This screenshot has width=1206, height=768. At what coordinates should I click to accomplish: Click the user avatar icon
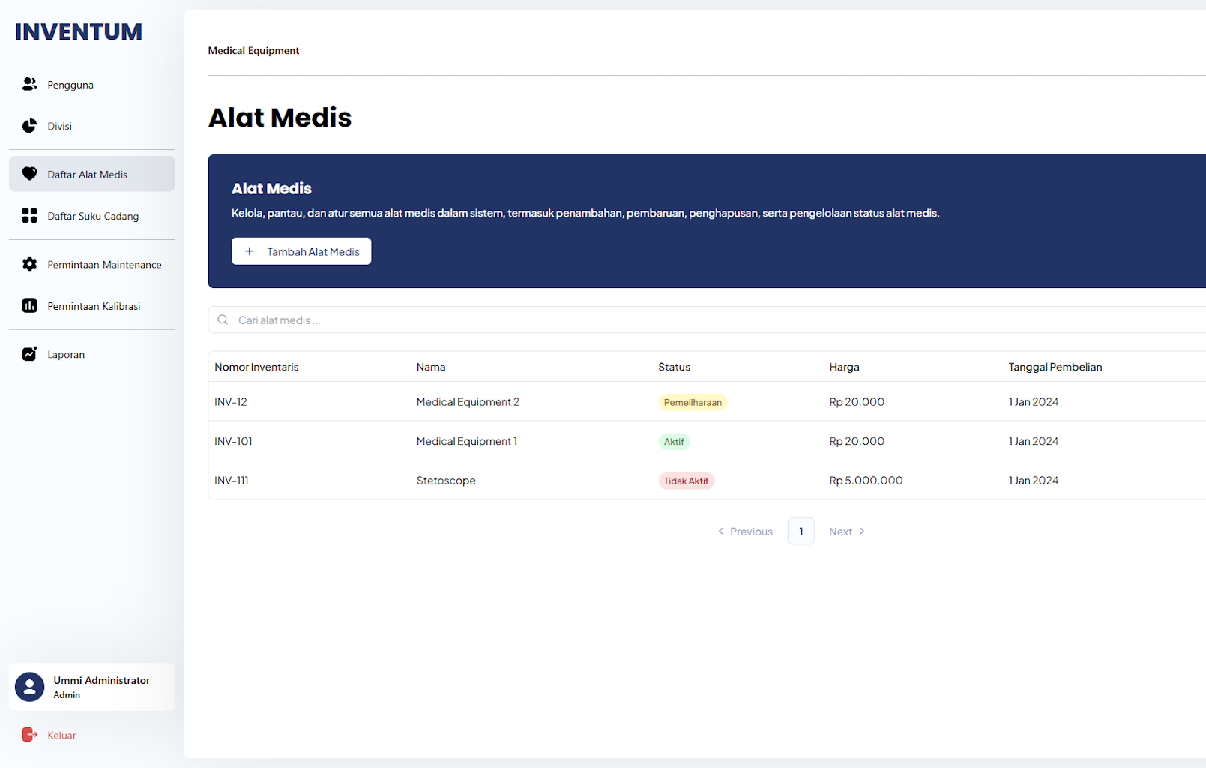coord(30,687)
